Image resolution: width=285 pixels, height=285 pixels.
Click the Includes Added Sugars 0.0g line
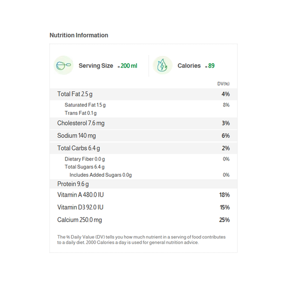click(100, 175)
